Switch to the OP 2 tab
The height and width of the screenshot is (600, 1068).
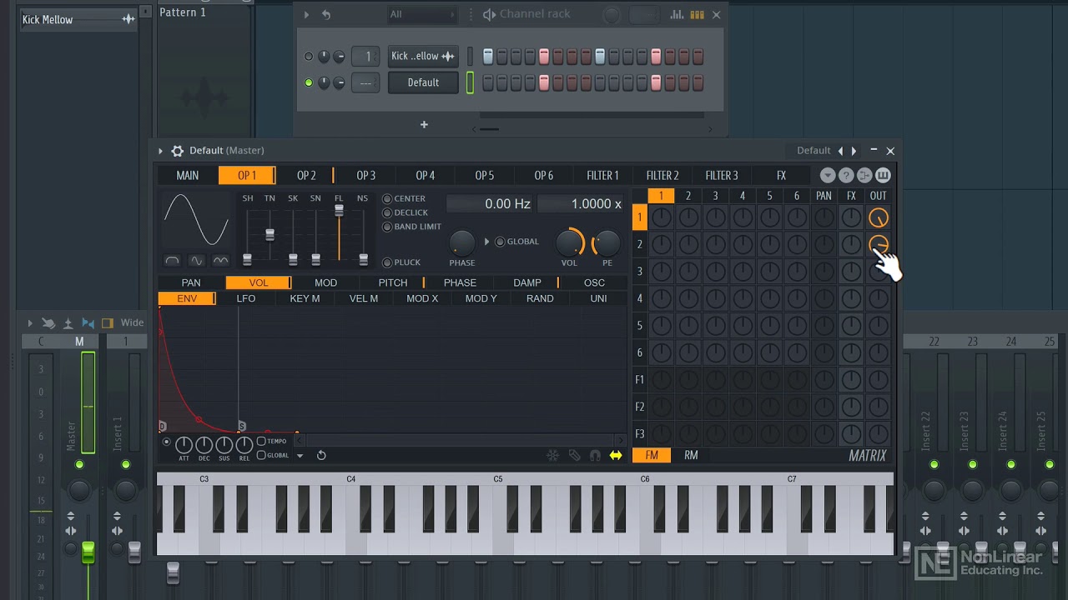point(306,175)
